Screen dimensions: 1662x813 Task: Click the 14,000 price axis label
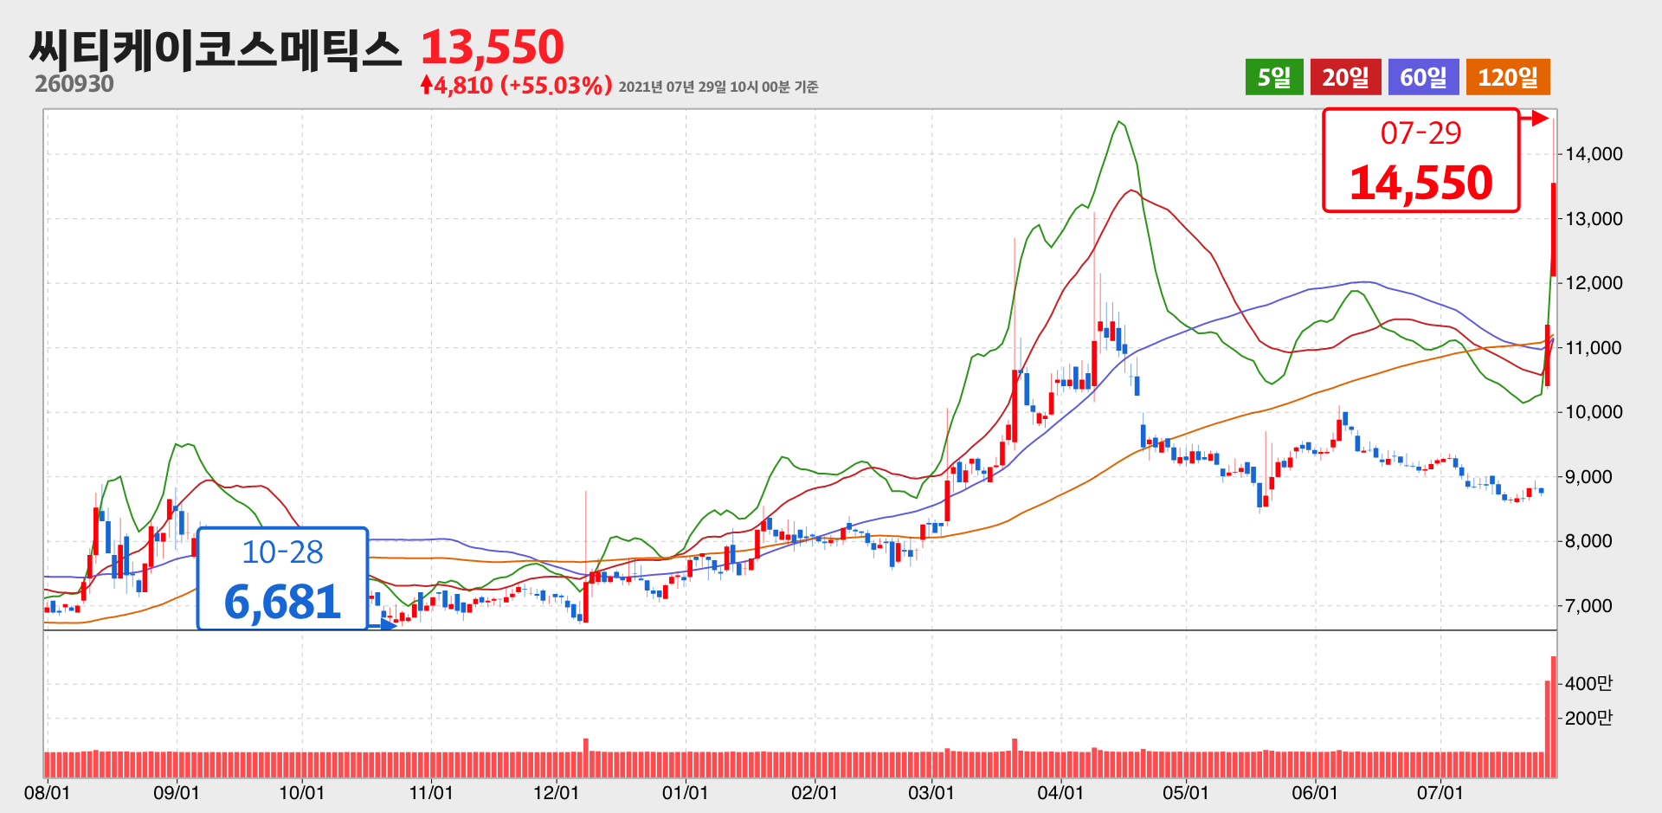1594,154
